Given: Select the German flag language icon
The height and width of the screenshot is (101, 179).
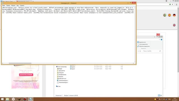Looking at the screenshot, I should (x=174, y=15).
